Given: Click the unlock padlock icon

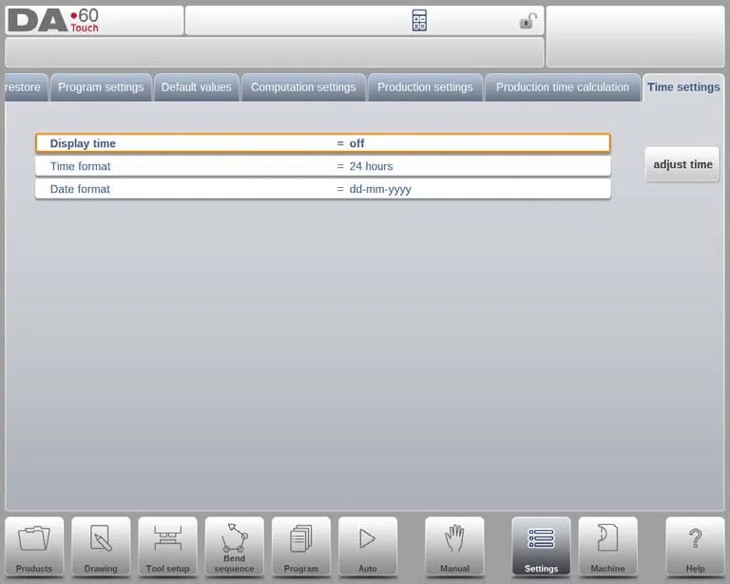Looking at the screenshot, I should point(528,21).
